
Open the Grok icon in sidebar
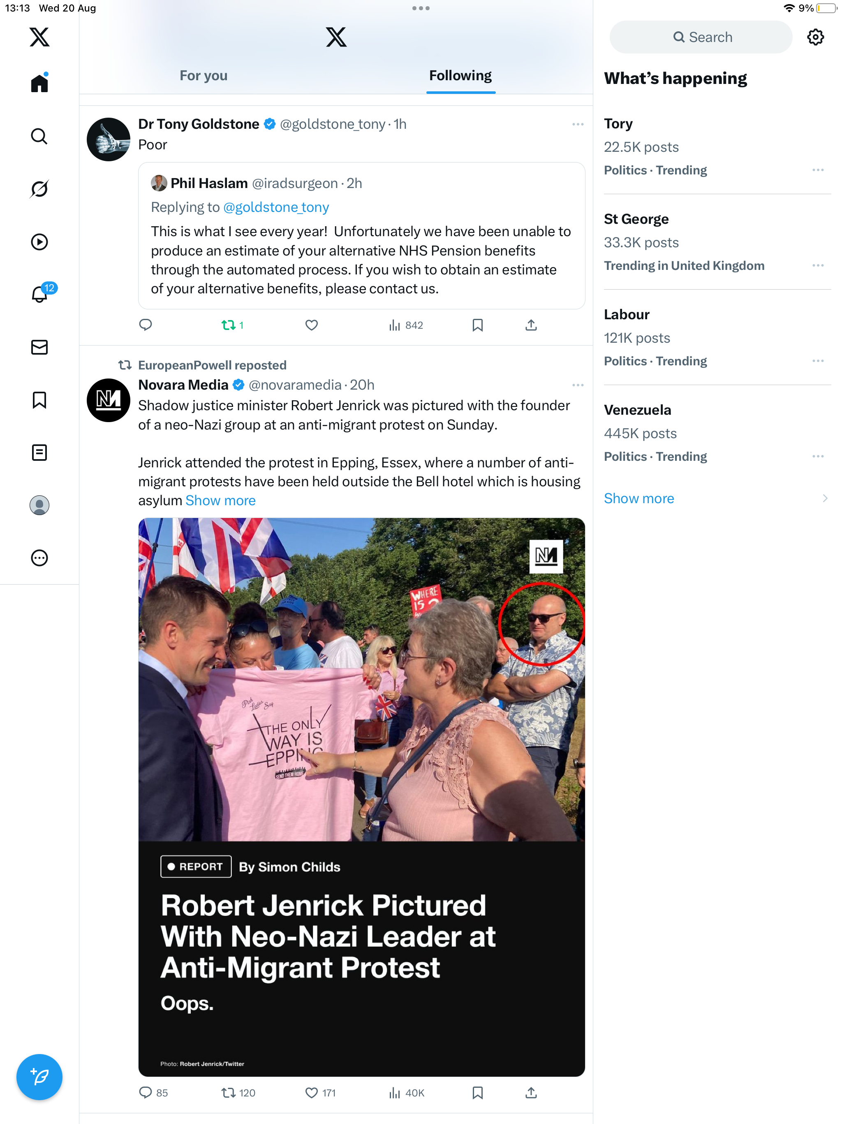click(x=39, y=189)
